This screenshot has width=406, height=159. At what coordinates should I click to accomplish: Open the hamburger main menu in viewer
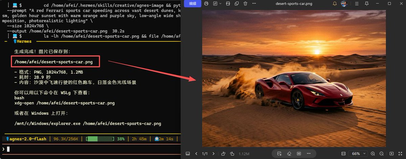click(357, 4)
